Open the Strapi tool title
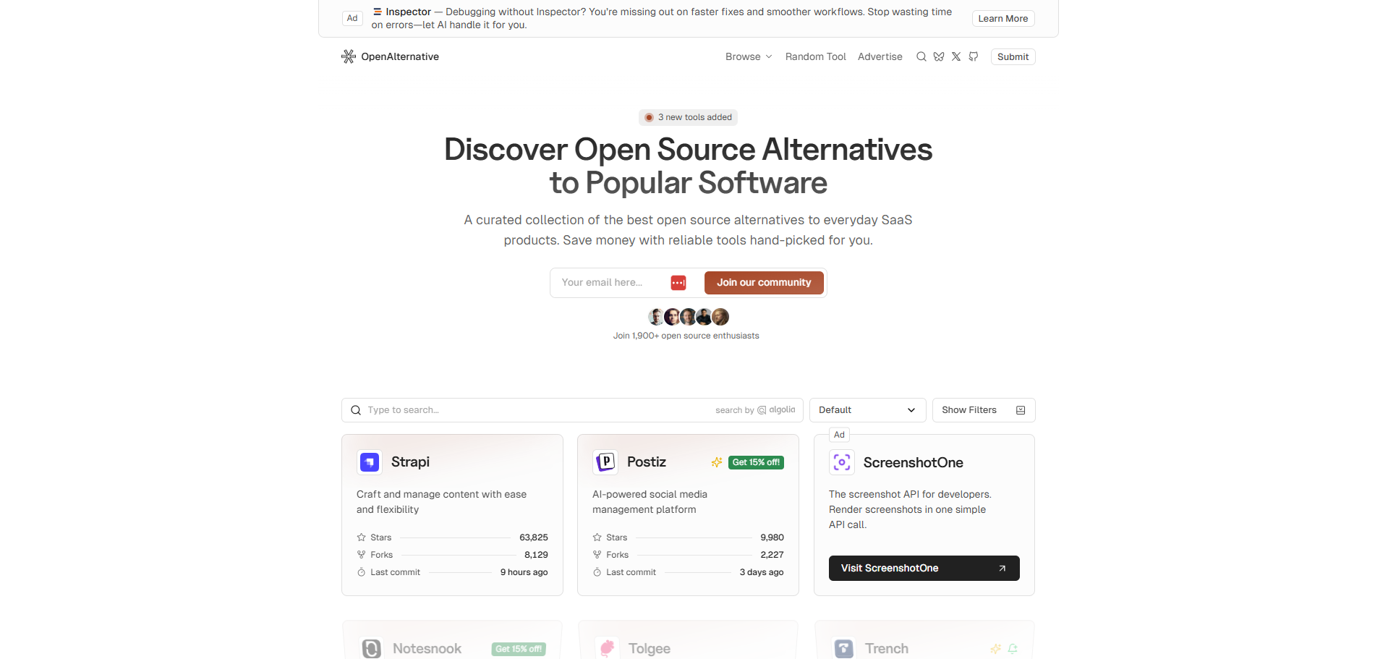This screenshot has width=1375, height=659. tap(410, 462)
